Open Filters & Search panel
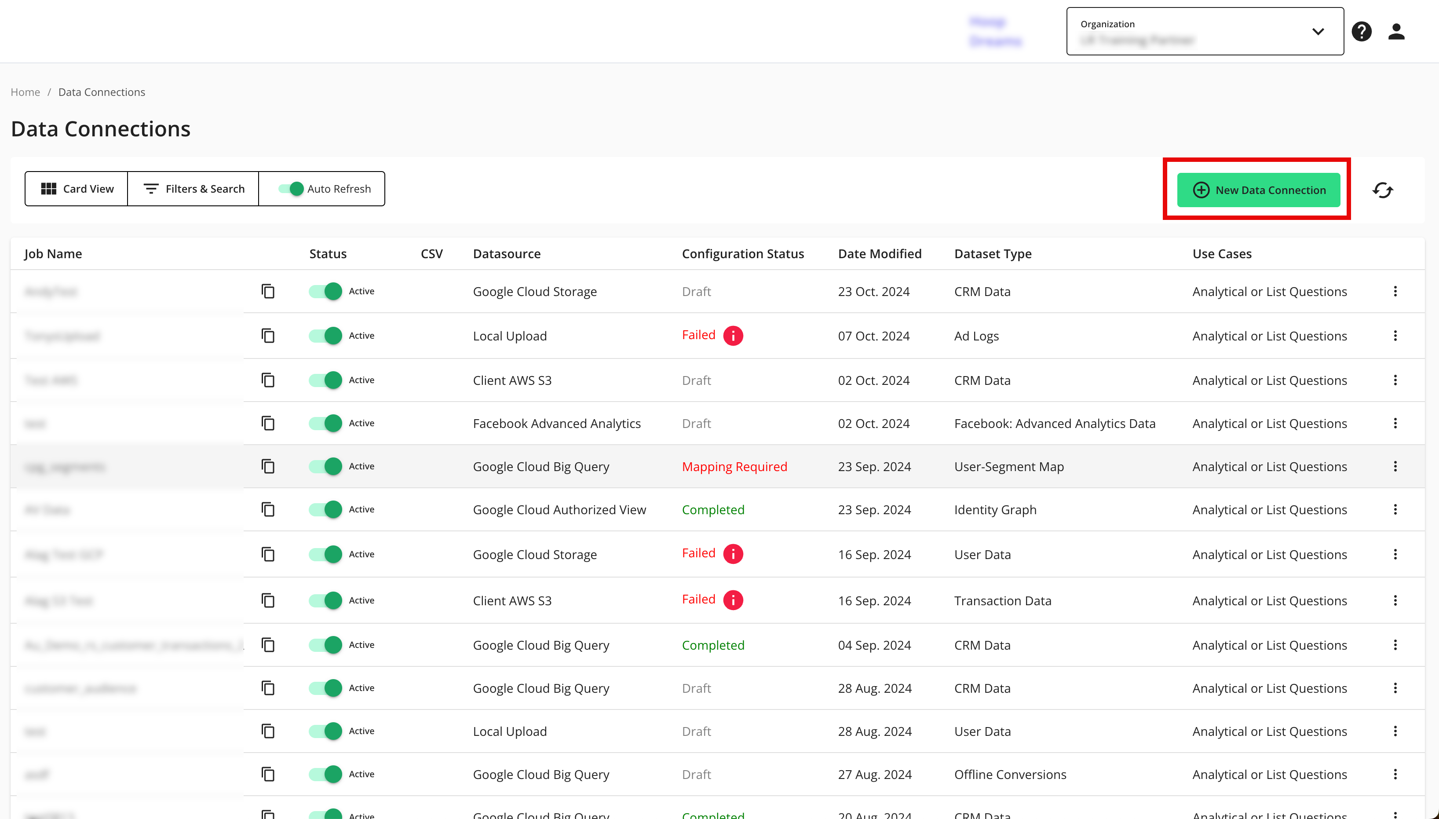Image resolution: width=1439 pixels, height=819 pixels. (x=194, y=189)
